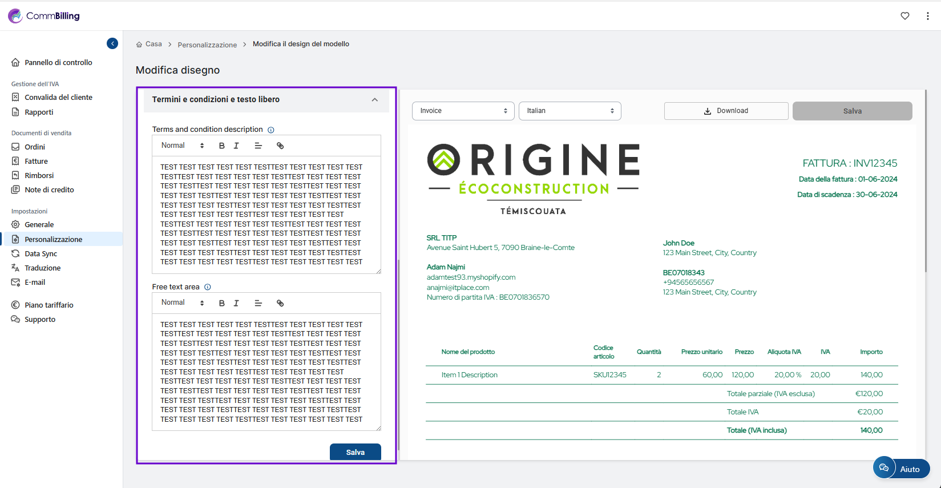Click inside the Free text area field

[266, 372]
